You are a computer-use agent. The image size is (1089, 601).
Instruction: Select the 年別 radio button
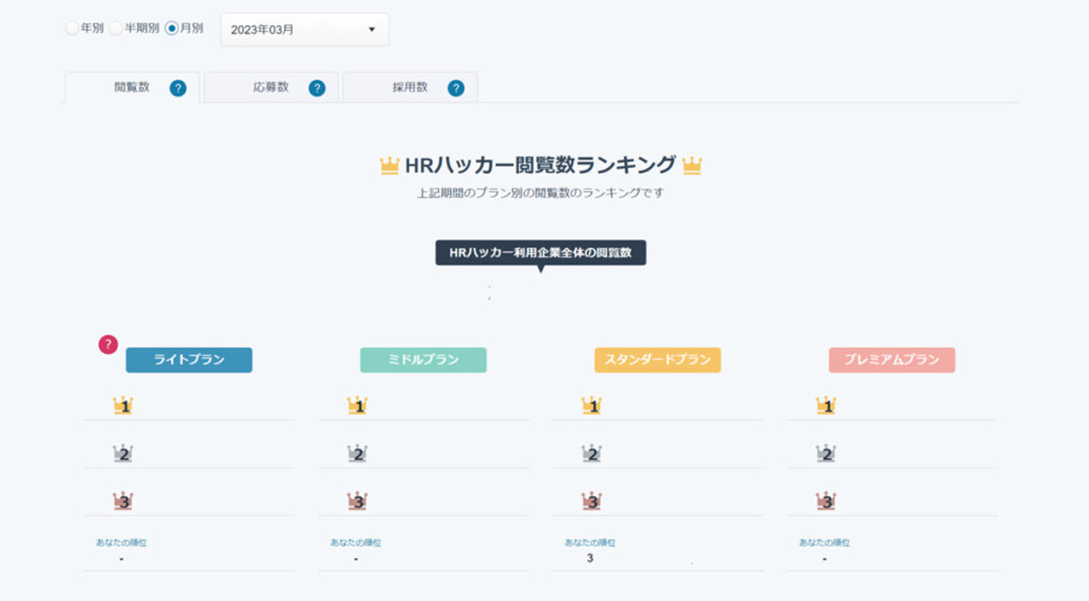(73, 29)
